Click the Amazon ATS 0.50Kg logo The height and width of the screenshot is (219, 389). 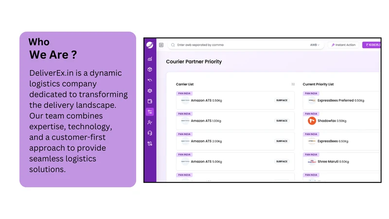tap(185, 101)
